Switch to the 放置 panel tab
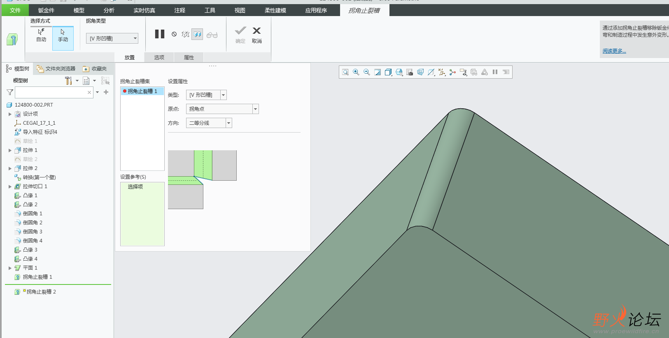 [x=130, y=58]
